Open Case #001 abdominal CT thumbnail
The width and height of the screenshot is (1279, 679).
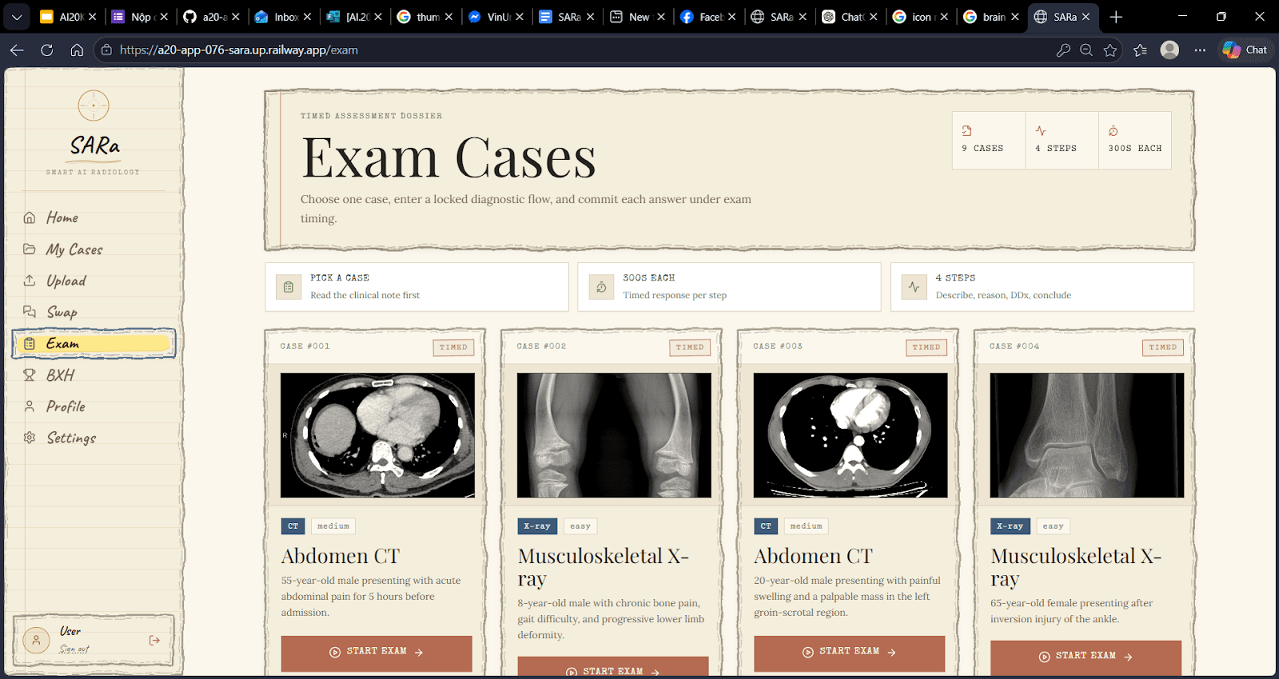click(377, 435)
